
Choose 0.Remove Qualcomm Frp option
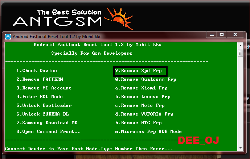pos(146,79)
